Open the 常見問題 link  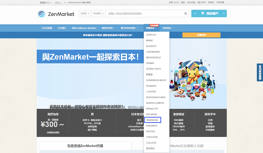(x=220, y=3)
